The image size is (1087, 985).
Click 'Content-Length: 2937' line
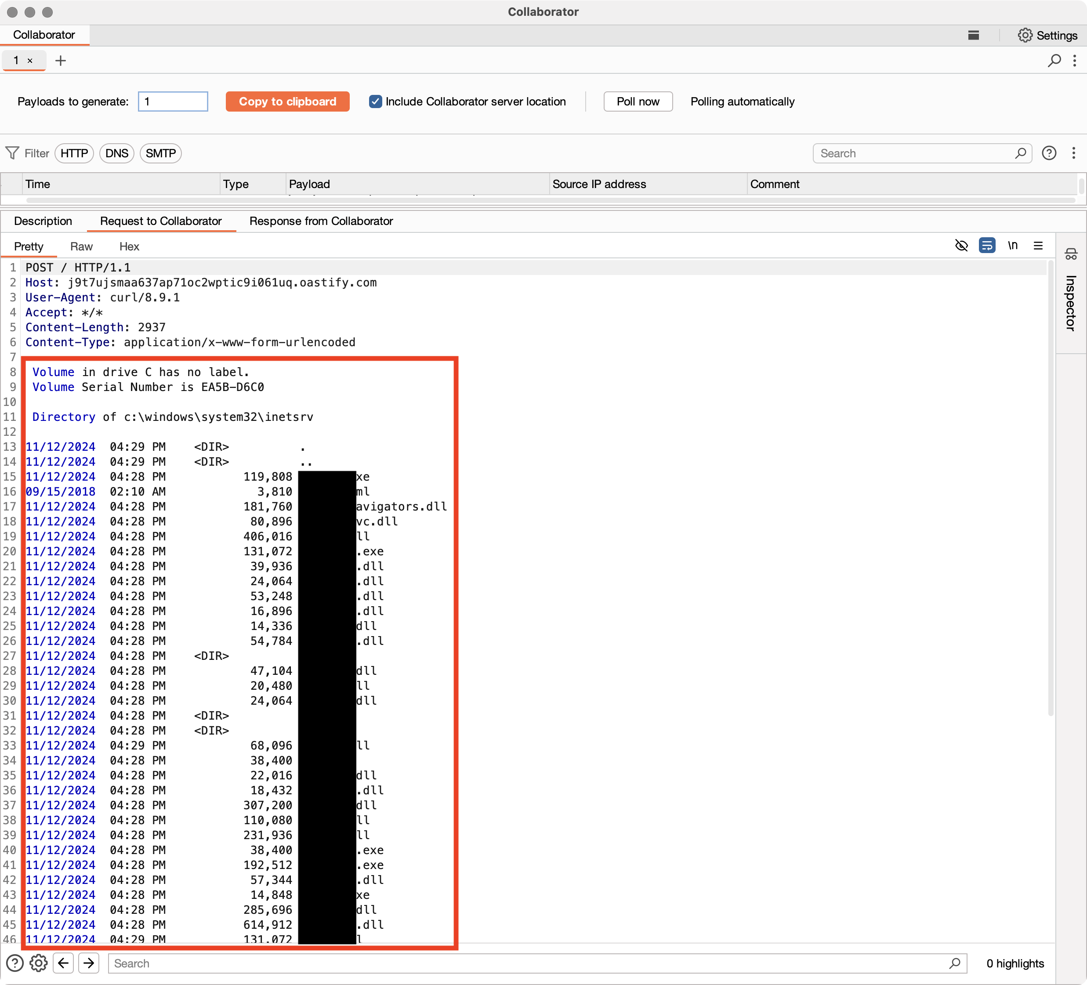95,327
